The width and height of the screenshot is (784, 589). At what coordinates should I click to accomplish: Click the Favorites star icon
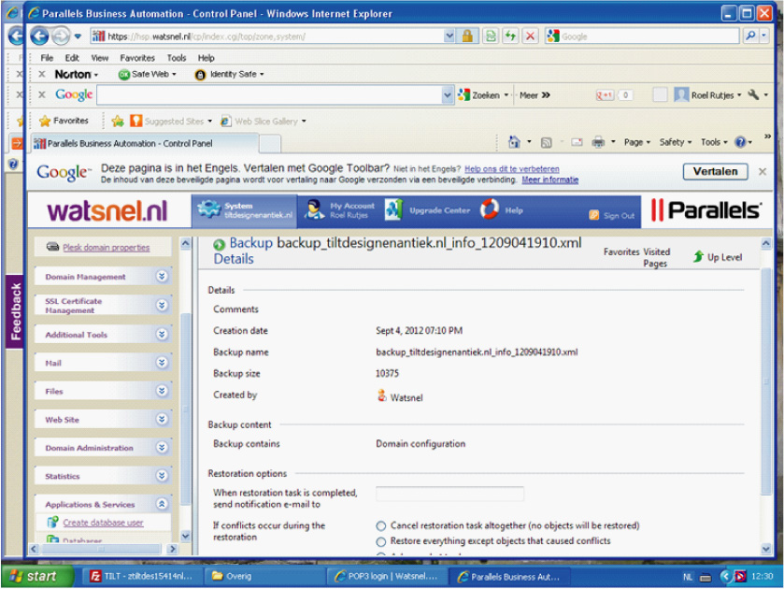tap(45, 122)
